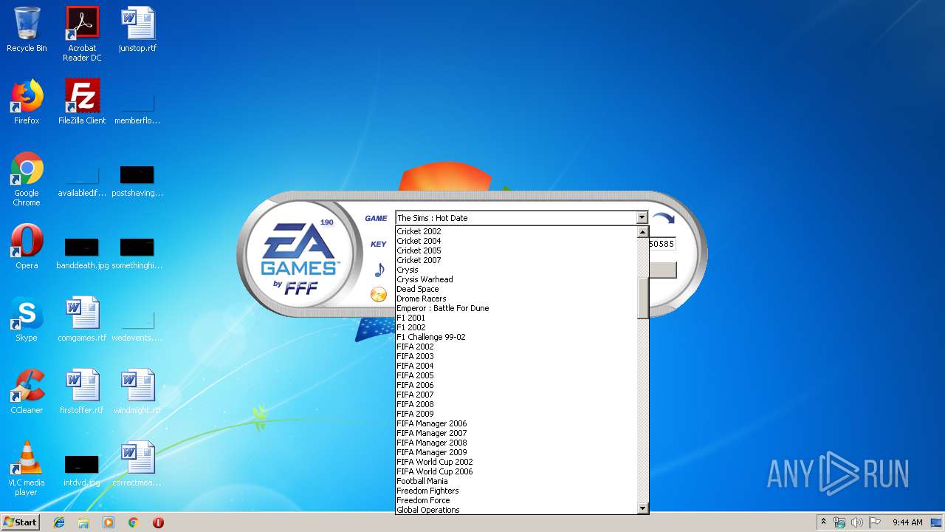The height and width of the screenshot is (532, 945).
Task: Pick FIFA 2009 entry
Action: tap(415, 414)
